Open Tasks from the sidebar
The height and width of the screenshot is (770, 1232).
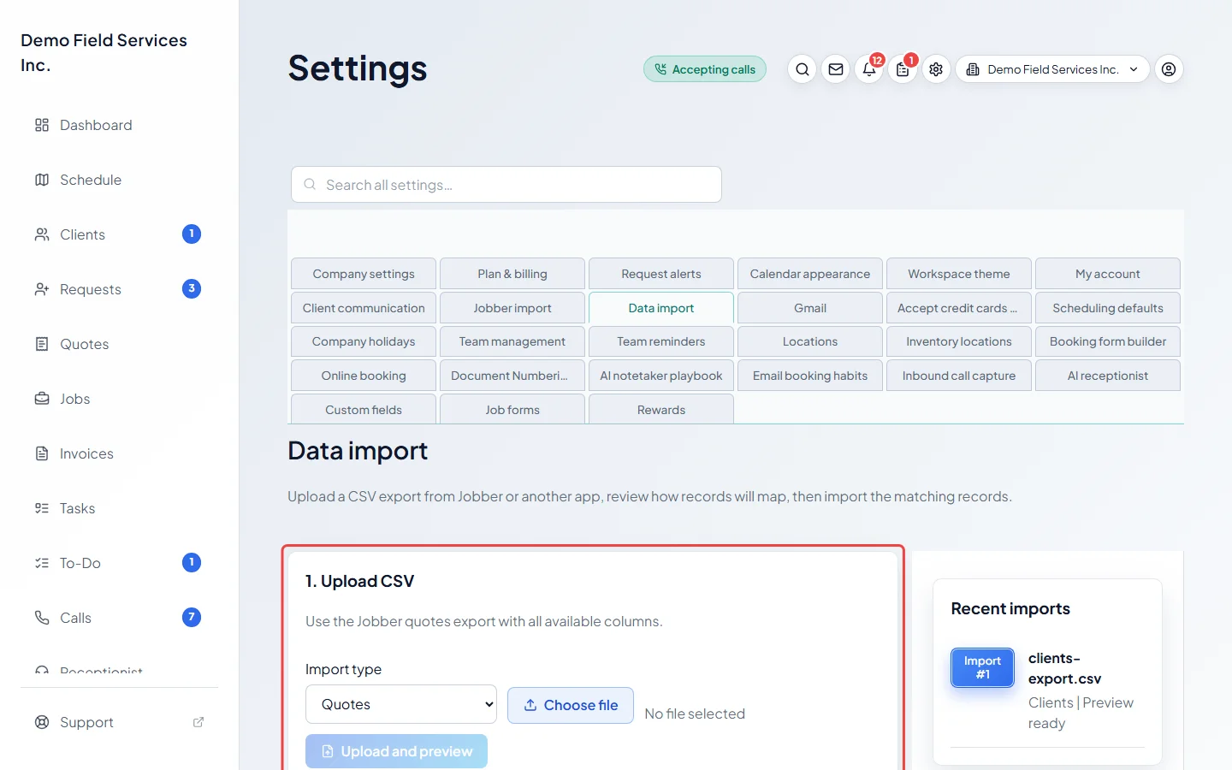(x=119, y=508)
